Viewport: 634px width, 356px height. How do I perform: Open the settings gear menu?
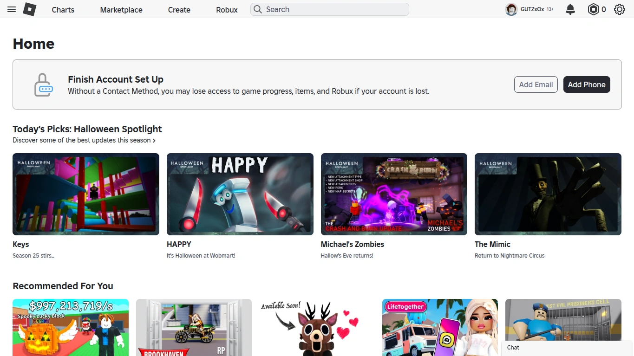(620, 9)
